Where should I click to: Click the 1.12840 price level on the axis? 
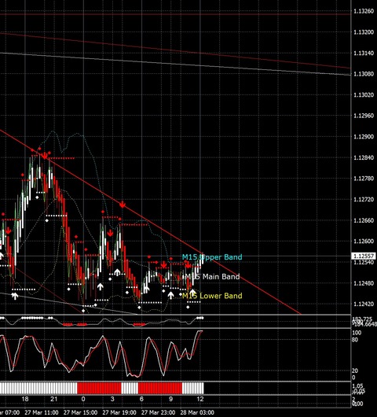point(364,157)
